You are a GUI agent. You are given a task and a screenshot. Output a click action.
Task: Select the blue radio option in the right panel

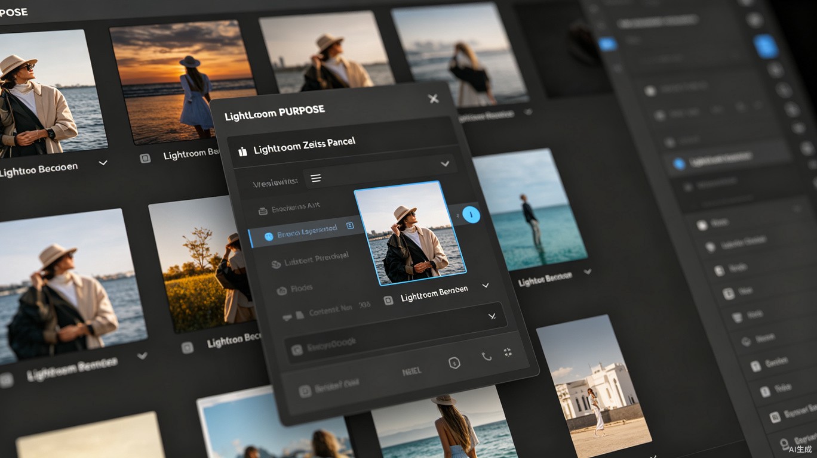(679, 164)
